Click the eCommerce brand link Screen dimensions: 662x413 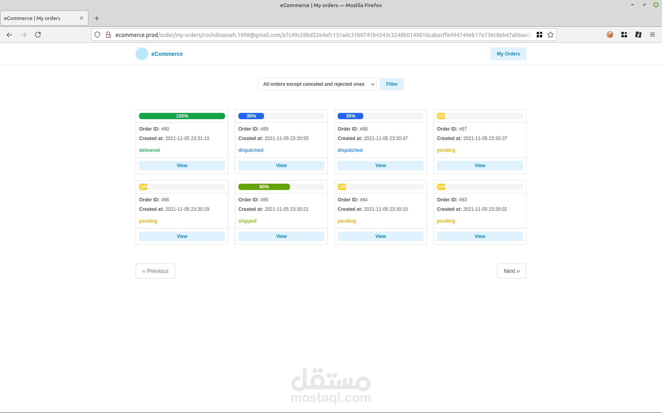(x=167, y=54)
